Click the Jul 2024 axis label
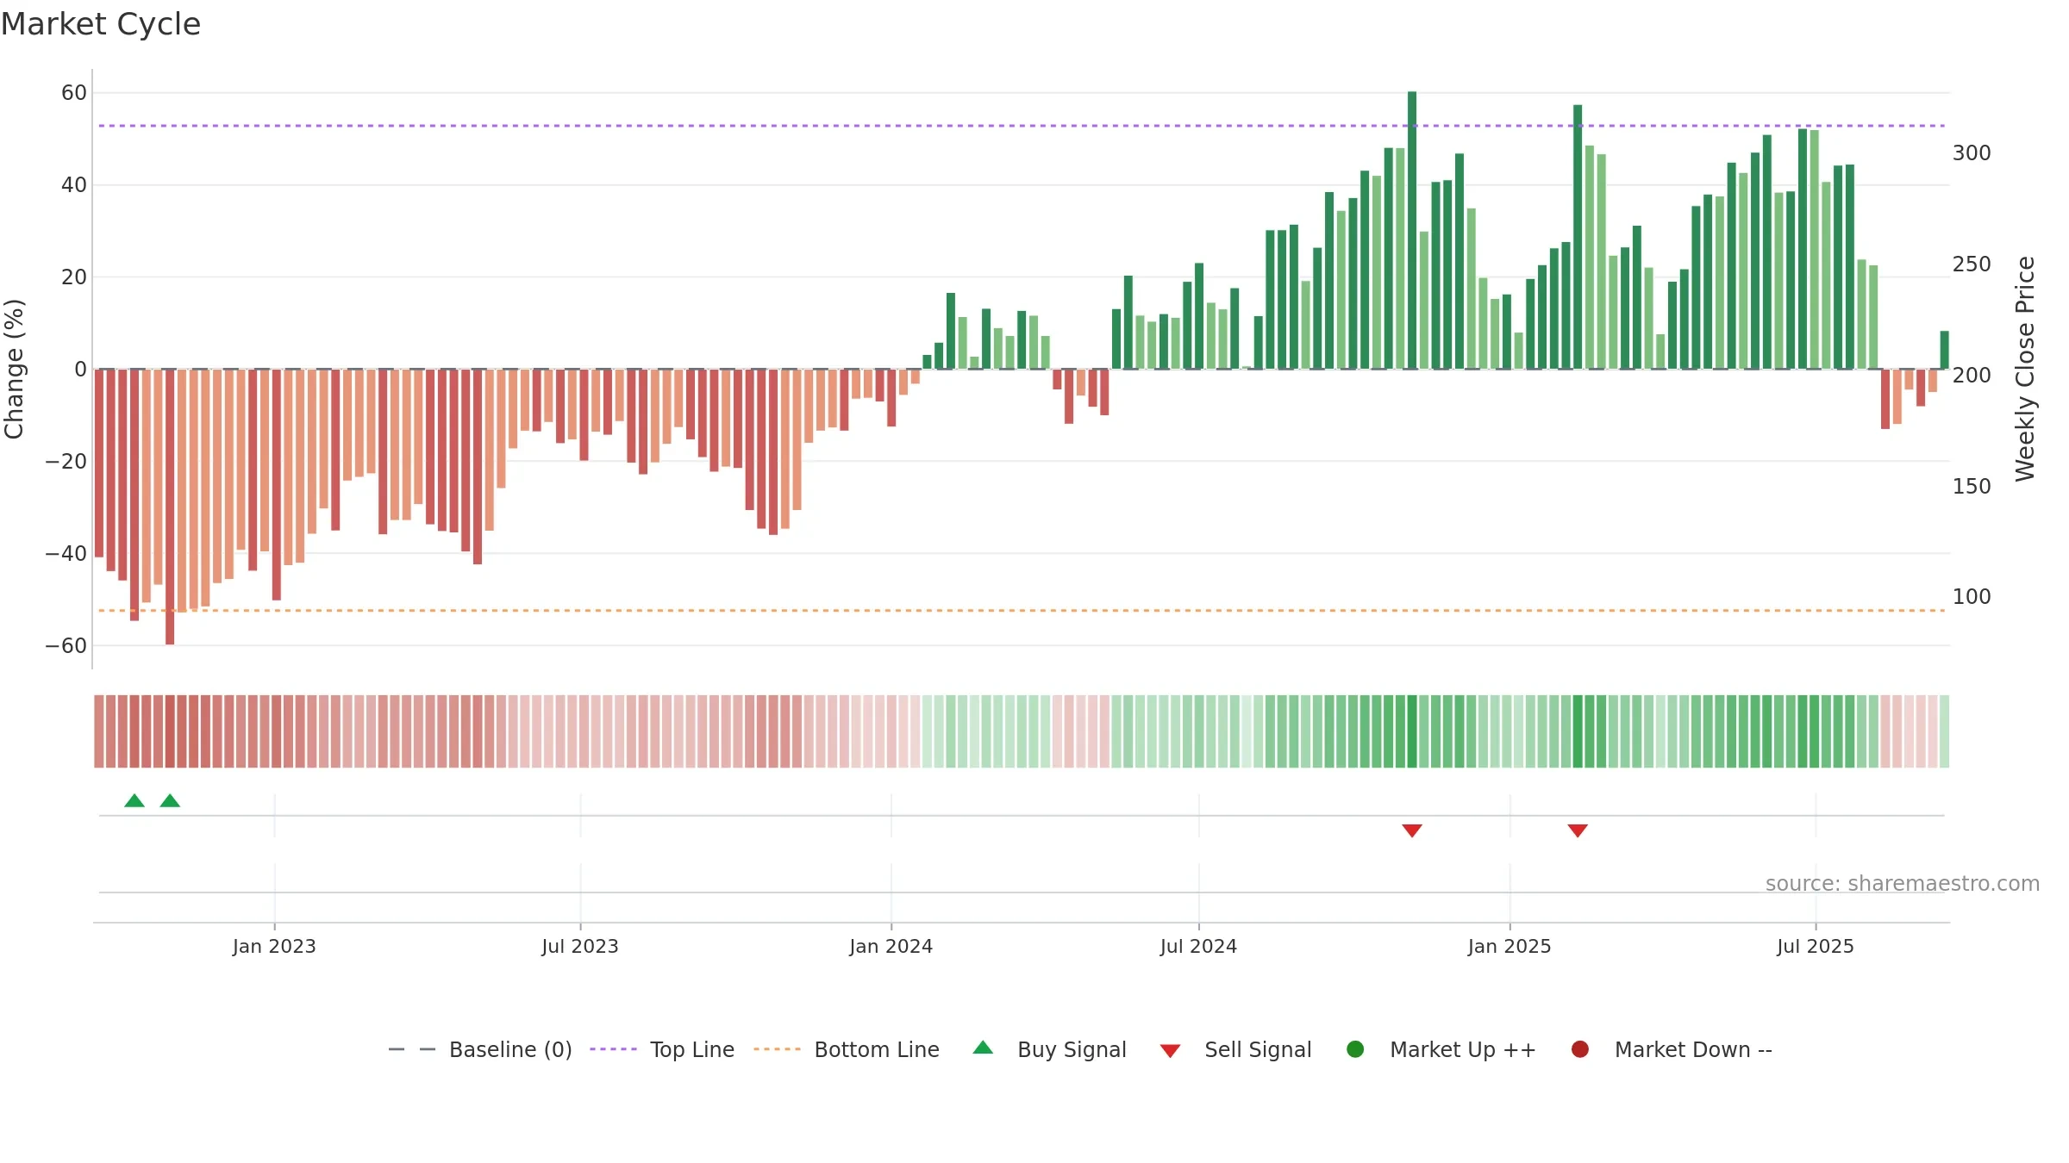Screen dimensions: 2069x1163 (1198, 947)
